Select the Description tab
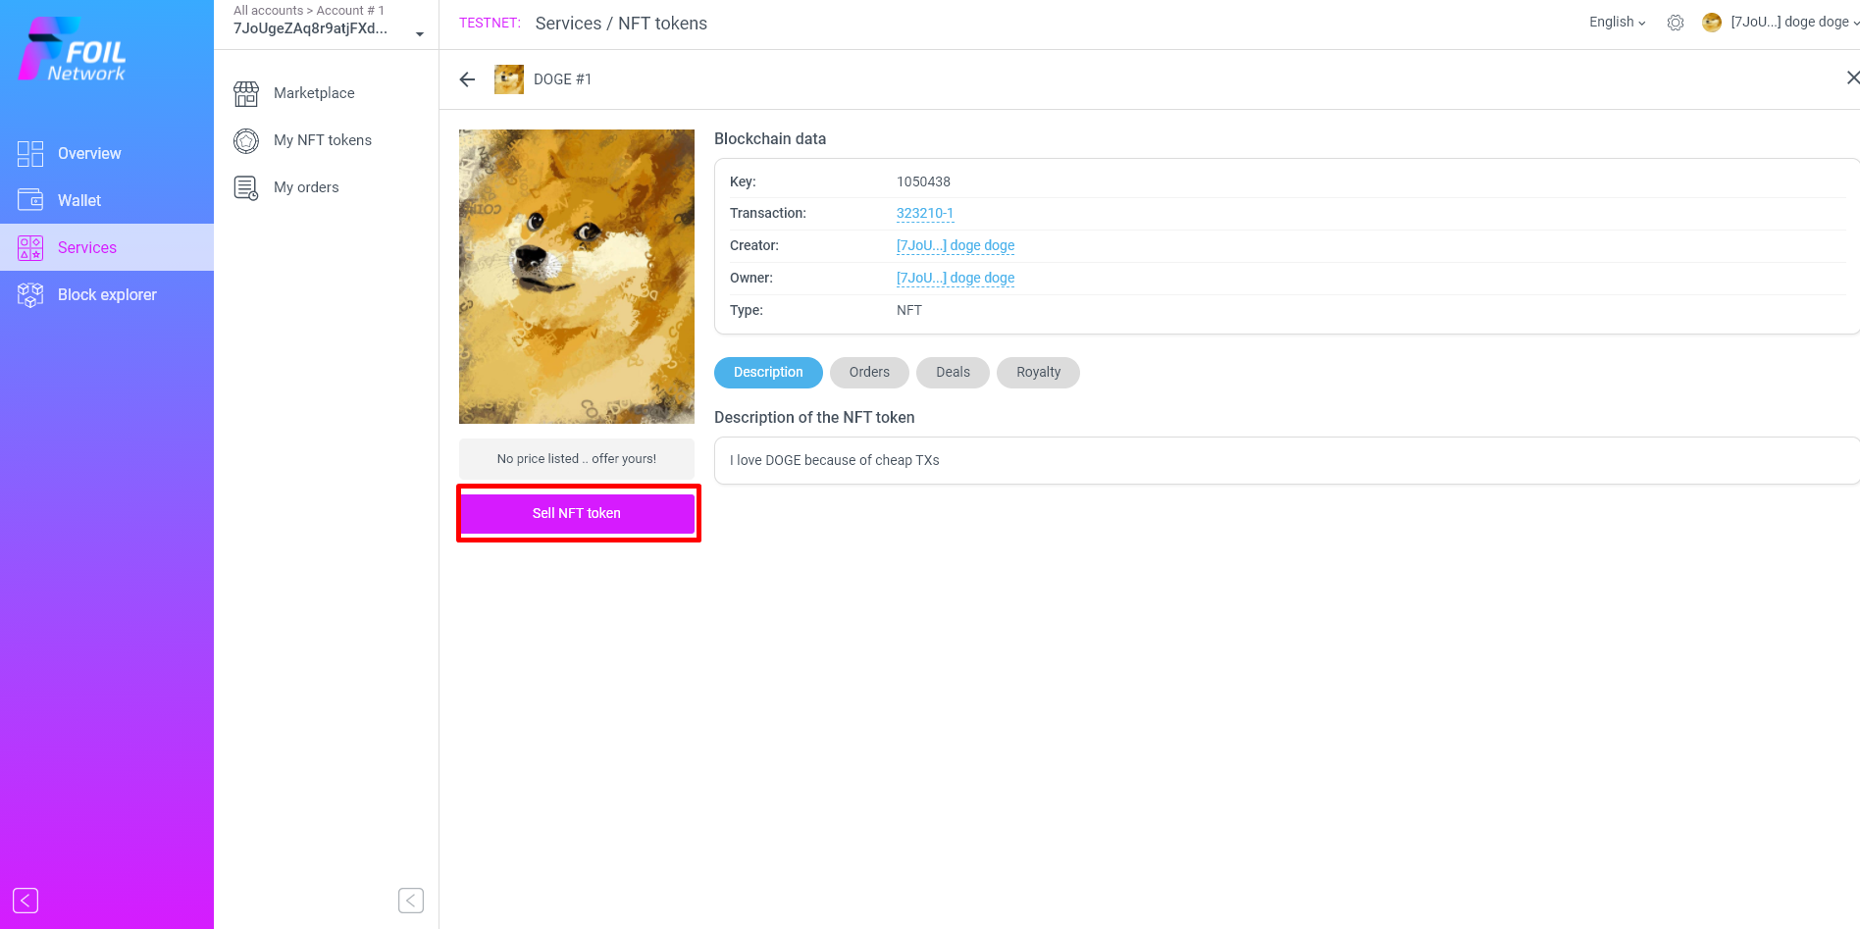1860x929 pixels. pos(768,373)
